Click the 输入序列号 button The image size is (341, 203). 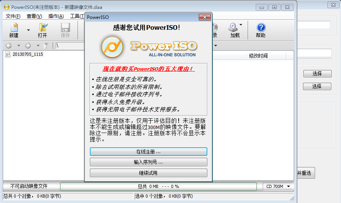pos(148,162)
